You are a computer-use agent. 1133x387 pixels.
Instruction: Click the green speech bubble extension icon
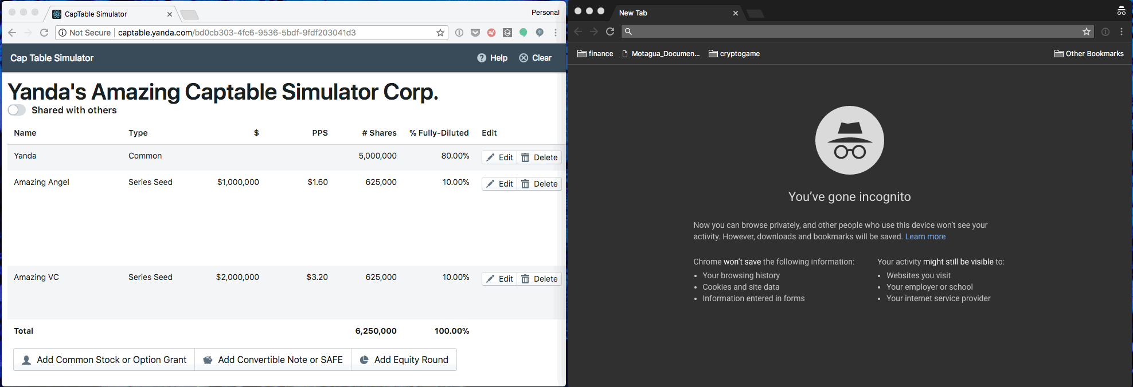point(523,33)
